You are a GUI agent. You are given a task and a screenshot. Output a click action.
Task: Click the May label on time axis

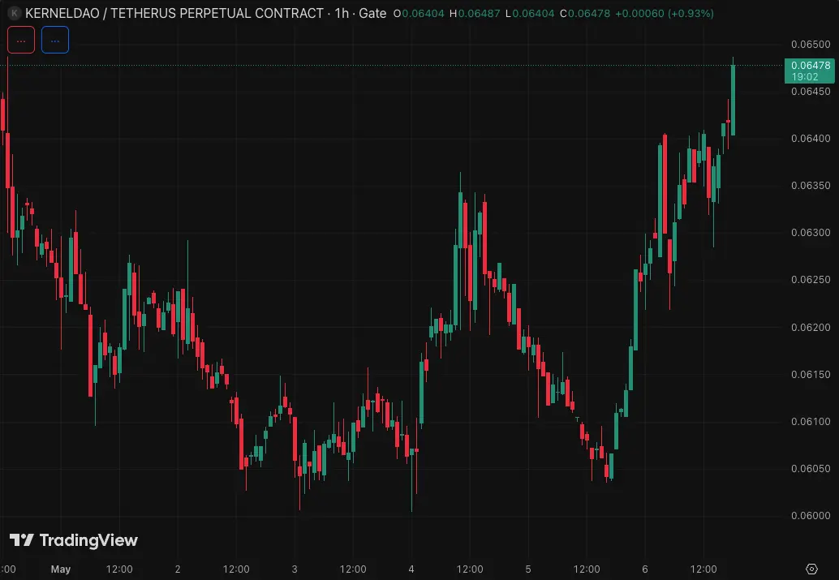pos(61,569)
